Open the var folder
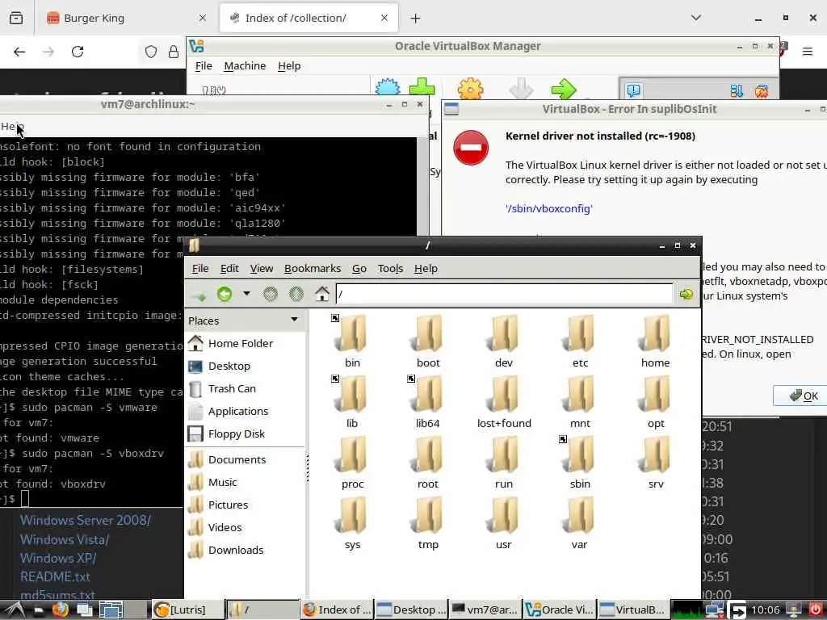 click(x=580, y=516)
